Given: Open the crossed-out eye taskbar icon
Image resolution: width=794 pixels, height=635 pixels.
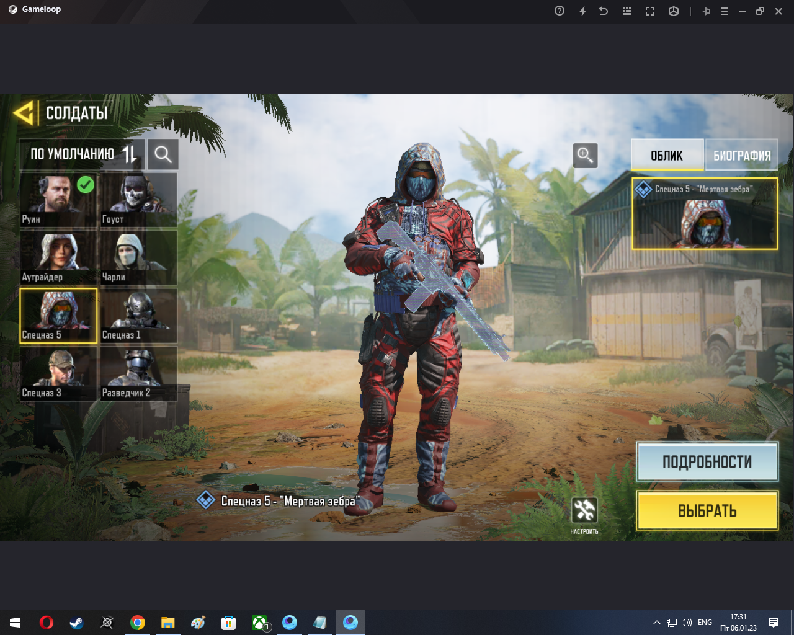Looking at the screenshot, I should [x=107, y=623].
